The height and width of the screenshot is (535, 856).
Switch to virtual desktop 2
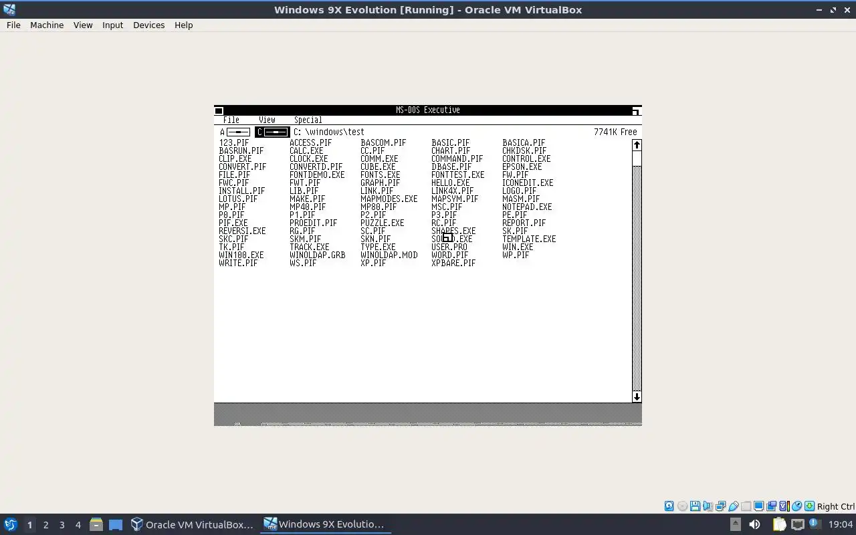[x=45, y=524]
